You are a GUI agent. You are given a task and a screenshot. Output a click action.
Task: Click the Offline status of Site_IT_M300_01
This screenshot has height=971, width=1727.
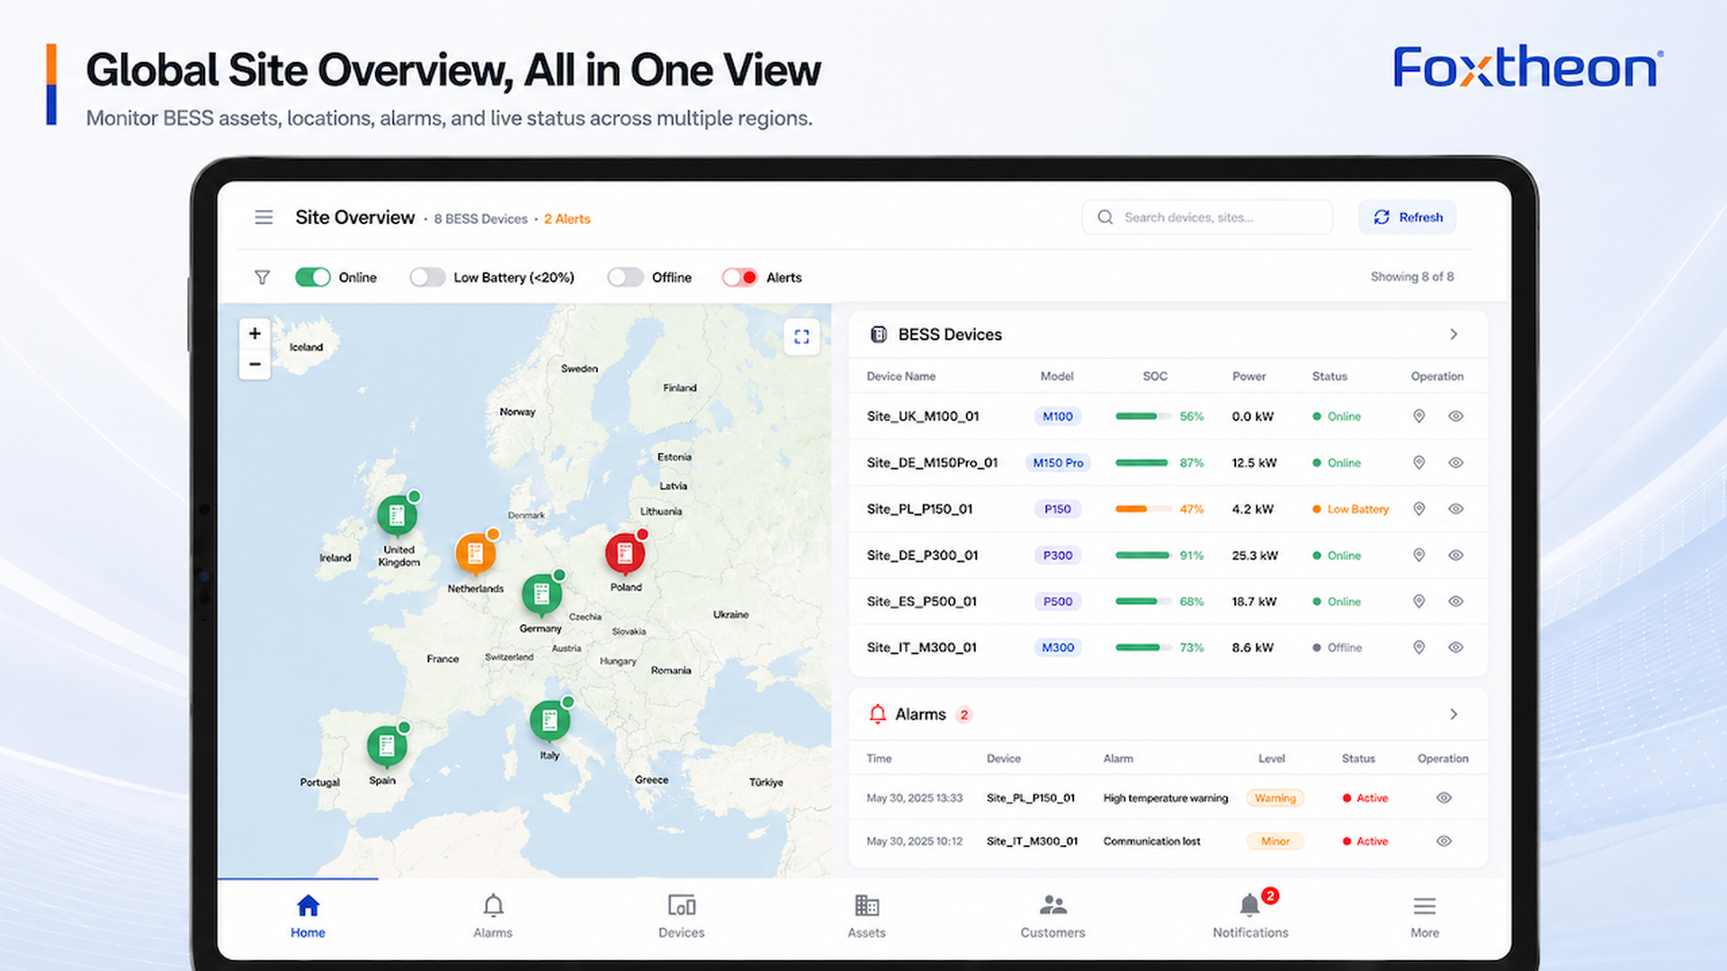1338,648
